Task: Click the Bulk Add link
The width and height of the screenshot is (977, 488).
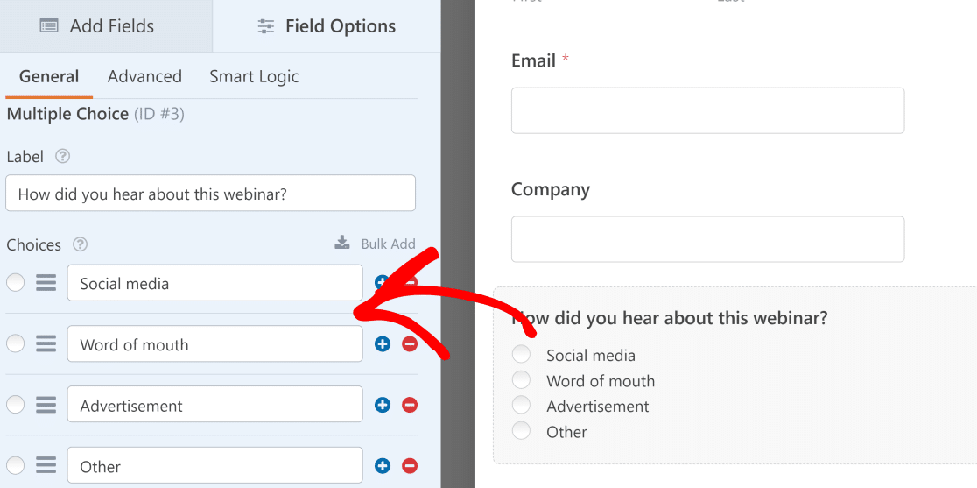Action: coord(388,244)
